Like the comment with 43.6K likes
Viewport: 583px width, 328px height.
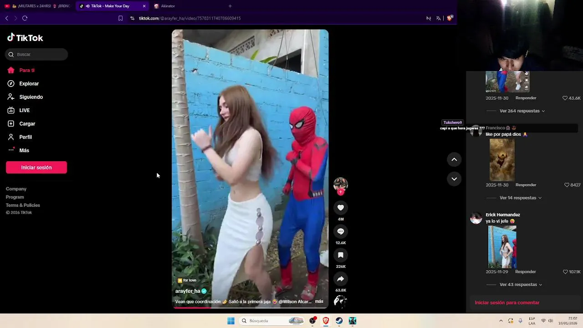565,98
